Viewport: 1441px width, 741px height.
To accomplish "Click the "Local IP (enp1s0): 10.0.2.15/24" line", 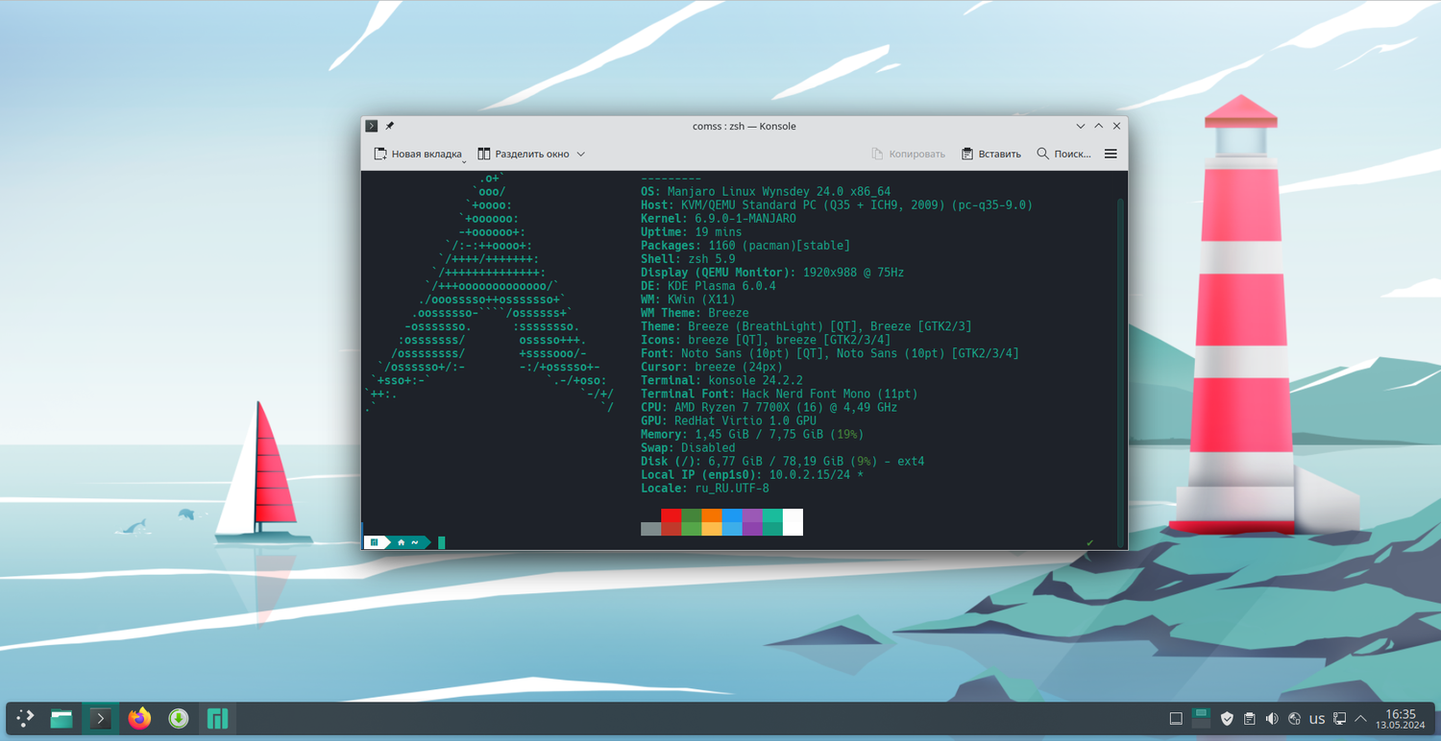I will [x=752, y=474].
